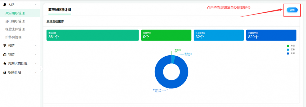Click the 单位总数 861个 stat card
This screenshot has width=306, height=107.
click(x=92, y=35)
